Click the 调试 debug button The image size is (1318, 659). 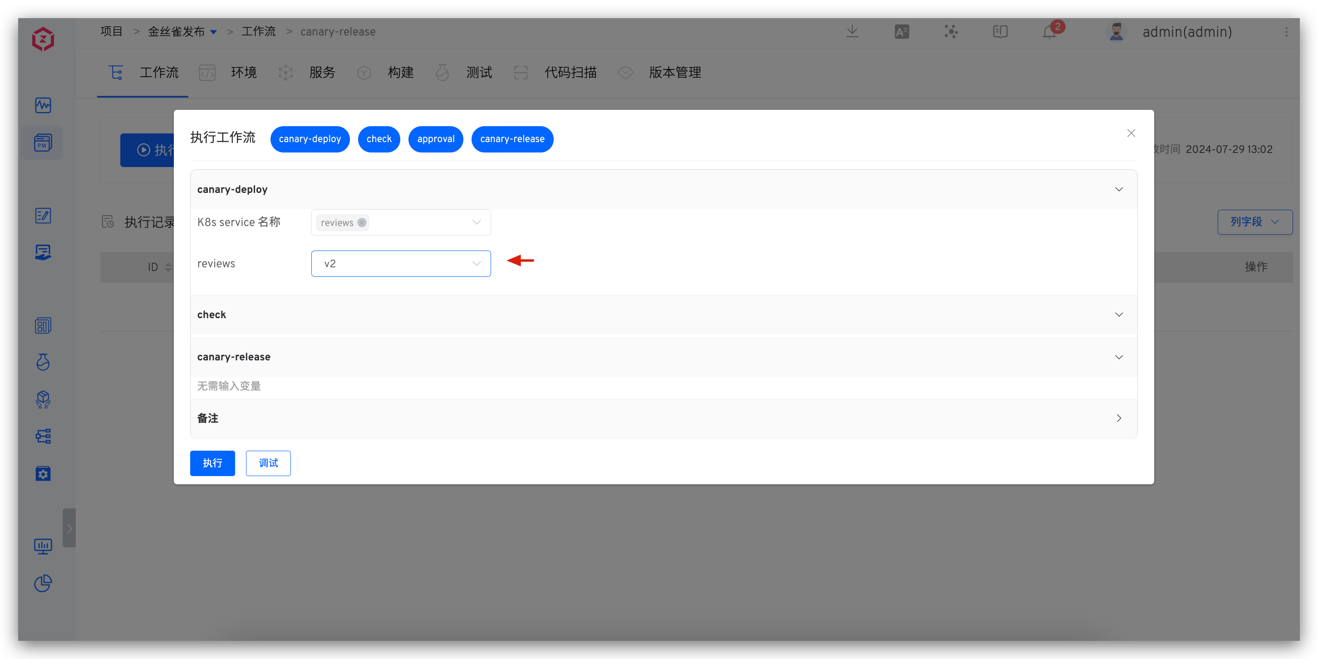[268, 463]
